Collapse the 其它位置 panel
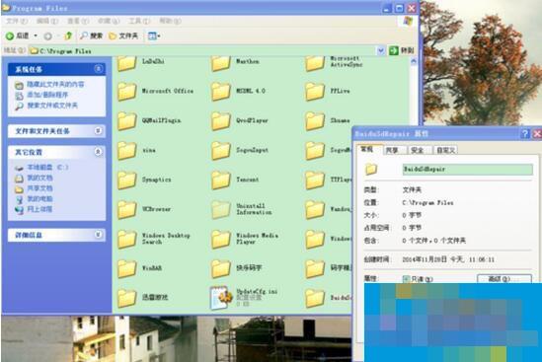This screenshot has width=542, height=362. pyautogui.click(x=98, y=152)
